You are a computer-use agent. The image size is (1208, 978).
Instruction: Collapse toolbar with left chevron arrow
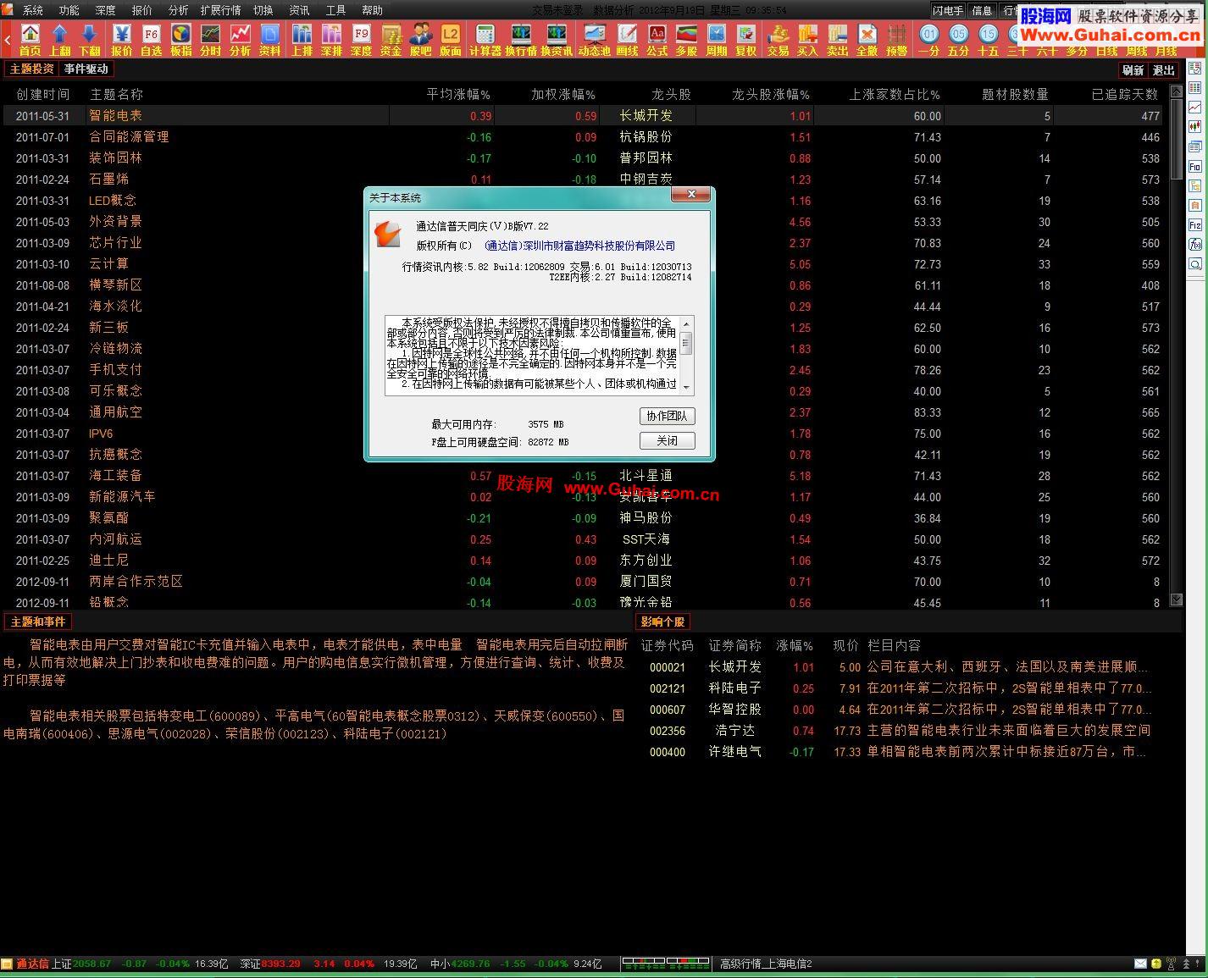tap(8, 40)
